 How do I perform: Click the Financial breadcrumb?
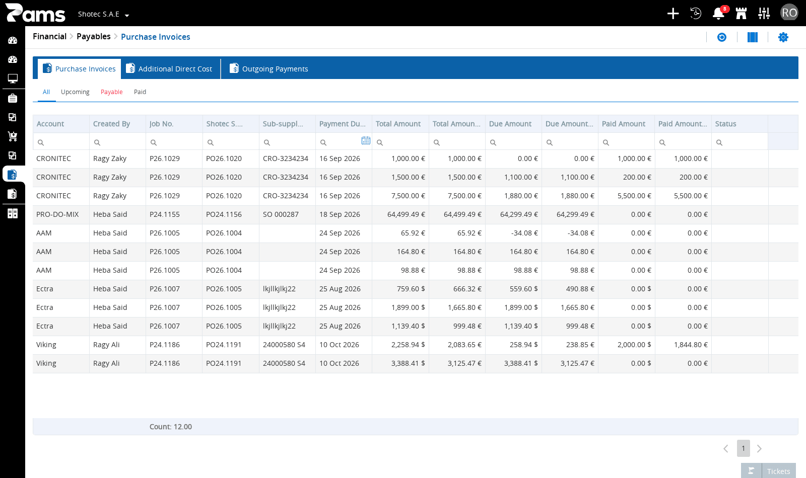click(x=49, y=36)
